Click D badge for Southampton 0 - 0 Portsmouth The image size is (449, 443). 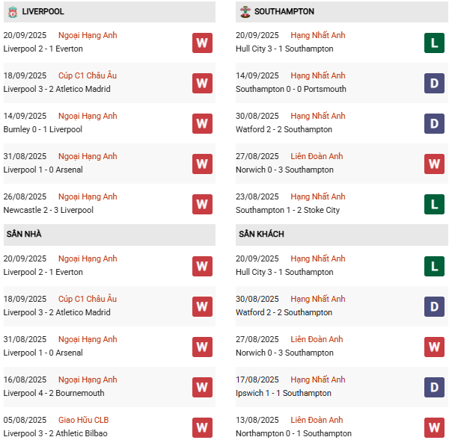[434, 83]
